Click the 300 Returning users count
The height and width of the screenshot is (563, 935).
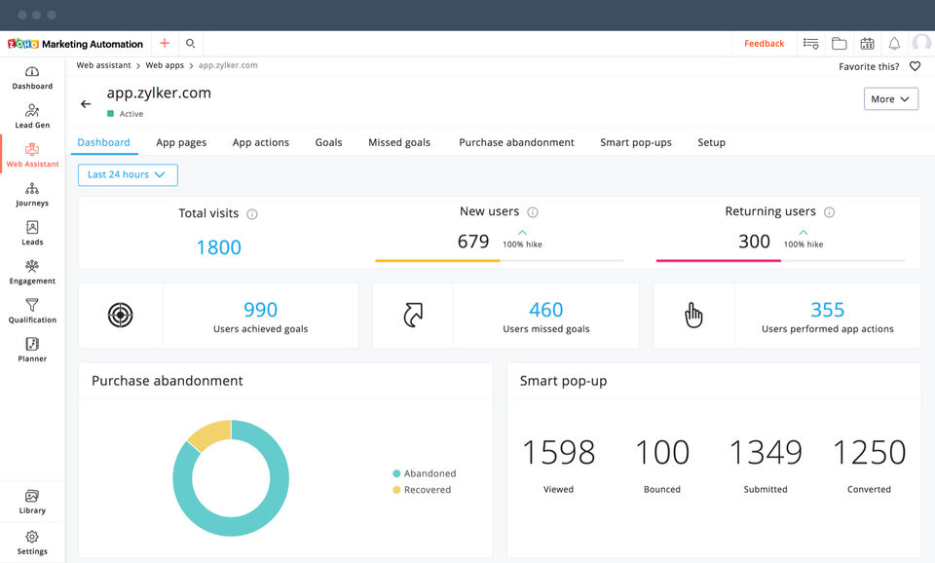[x=754, y=241]
